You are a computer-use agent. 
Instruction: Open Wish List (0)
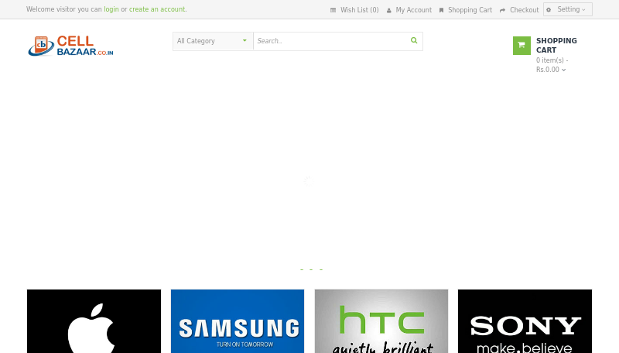[x=359, y=10]
